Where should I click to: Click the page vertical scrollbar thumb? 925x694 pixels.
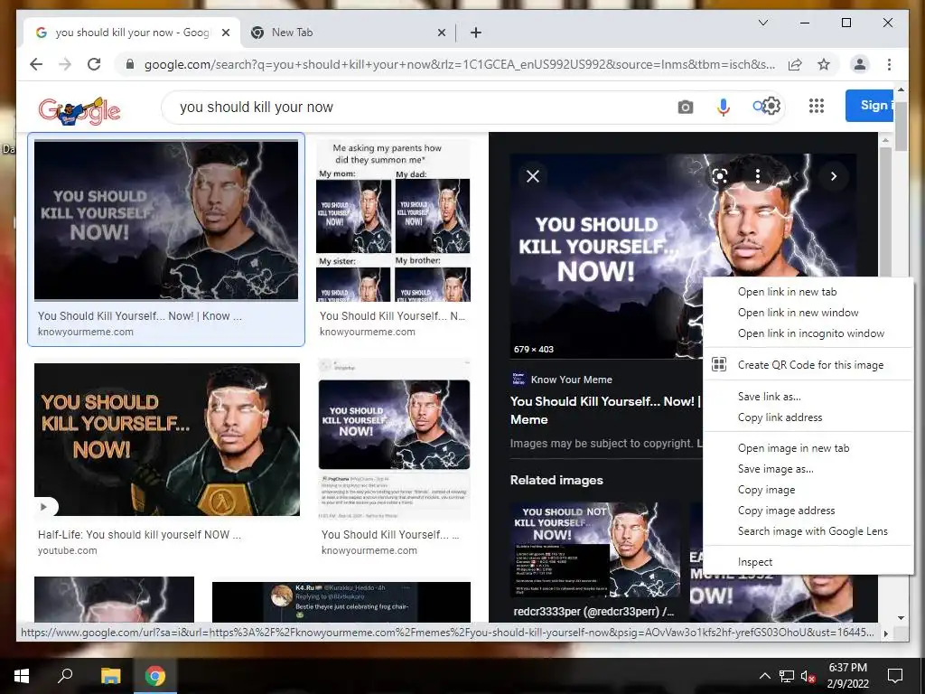[901, 127]
